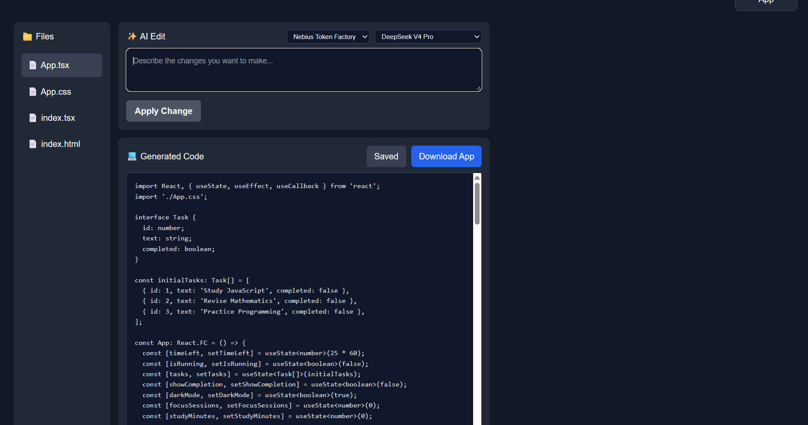
Task: Click the code line declaring 'showCompletion'
Action: pyautogui.click(x=275, y=384)
